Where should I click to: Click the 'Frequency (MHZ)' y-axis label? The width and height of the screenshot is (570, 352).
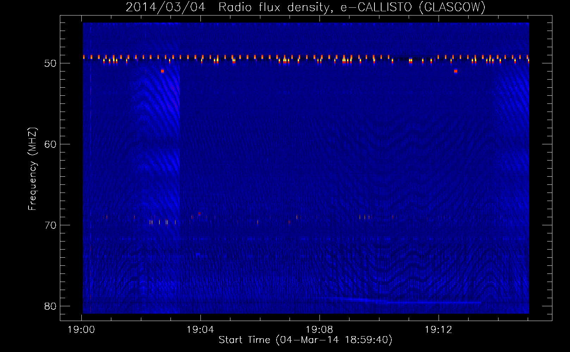tap(32, 169)
